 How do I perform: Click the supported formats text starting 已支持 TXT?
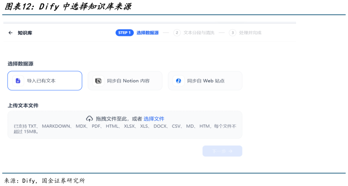(125, 129)
